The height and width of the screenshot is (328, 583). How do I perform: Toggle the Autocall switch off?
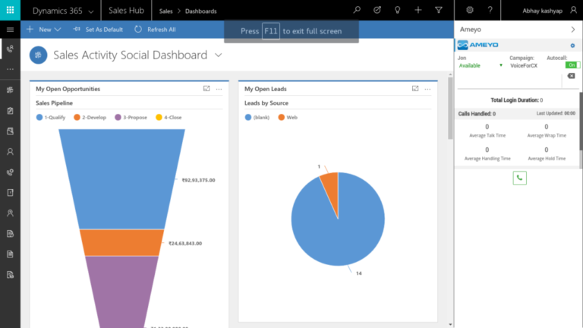click(572, 65)
